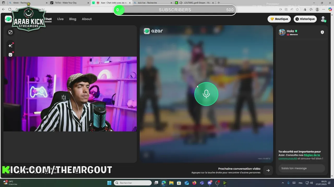The height and width of the screenshot is (187, 334).
Task: Close the Azar chat vidéo tab
Action: pos(130,3)
